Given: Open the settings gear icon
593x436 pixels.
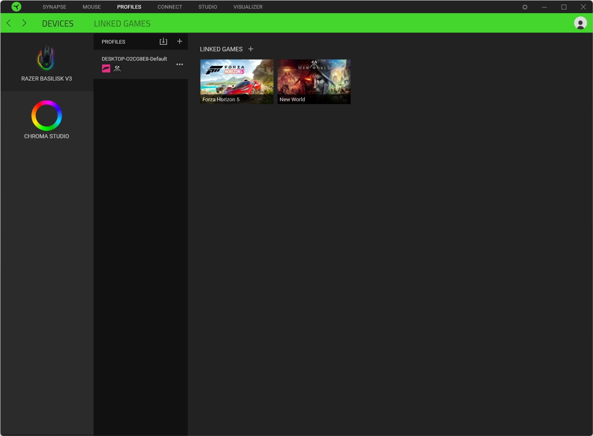Looking at the screenshot, I should coord(525,7).
